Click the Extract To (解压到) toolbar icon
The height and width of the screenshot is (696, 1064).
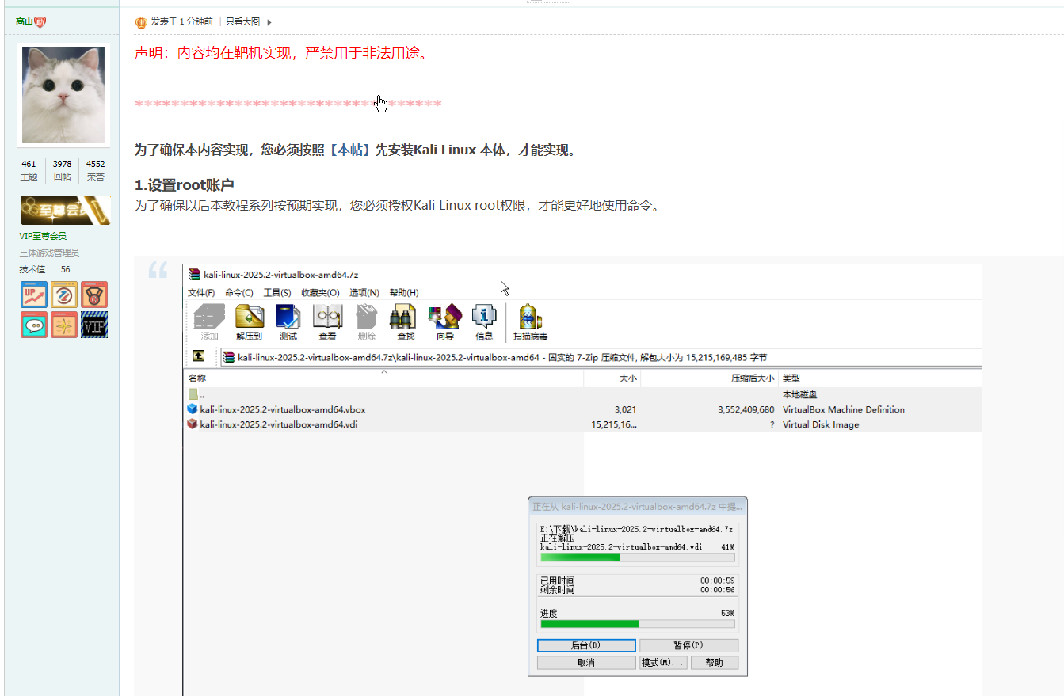249,316
